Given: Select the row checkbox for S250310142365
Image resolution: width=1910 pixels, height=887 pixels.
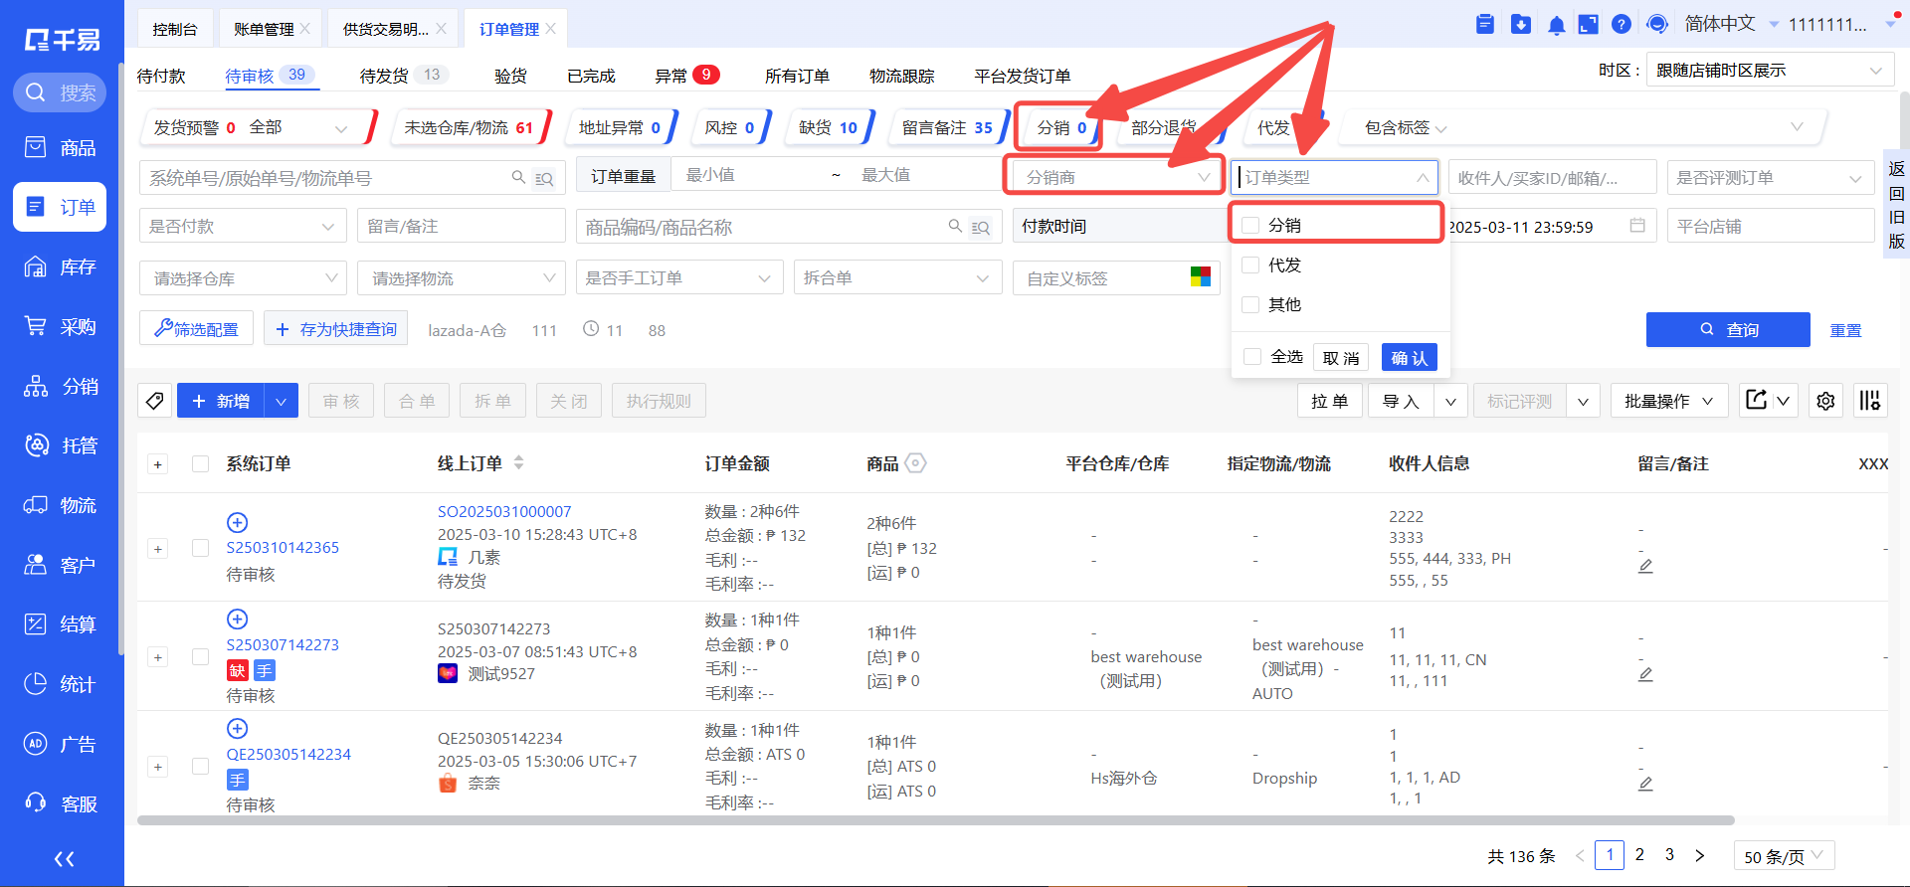Looking at the screenshot, I should point(200,548).
